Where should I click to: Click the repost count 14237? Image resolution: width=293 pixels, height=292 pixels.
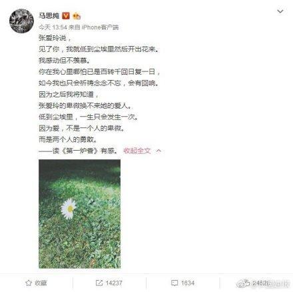point(114,283)
